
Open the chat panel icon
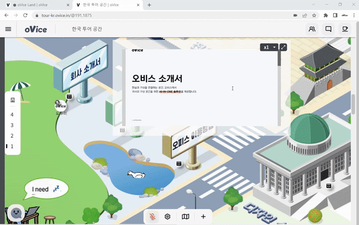pos(328,29)
